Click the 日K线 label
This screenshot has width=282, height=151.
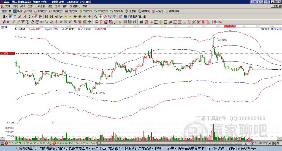pyautogui.click(x=4, y=28)
